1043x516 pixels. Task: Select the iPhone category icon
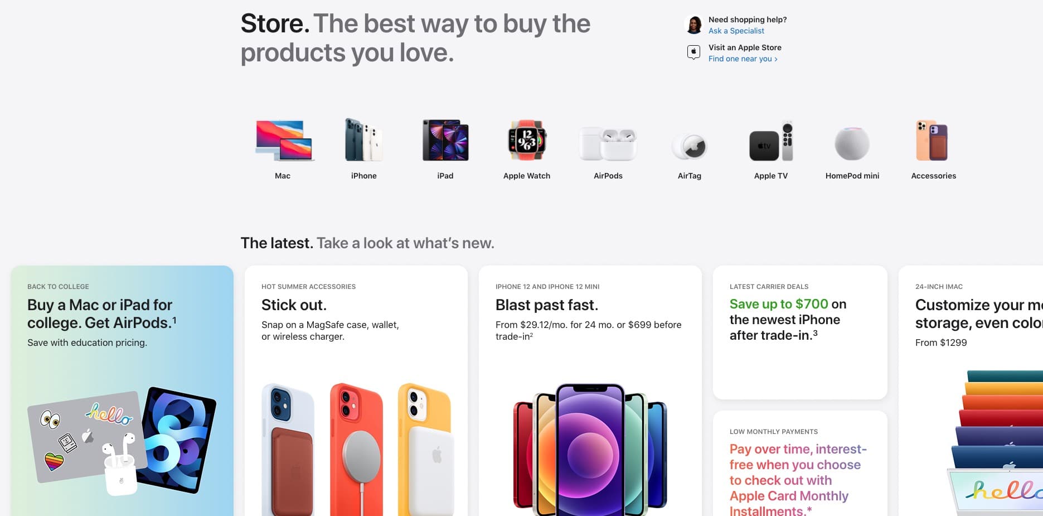pos(363,139)
